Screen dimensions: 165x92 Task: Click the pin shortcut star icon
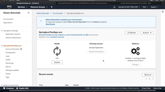coord(52,7)
